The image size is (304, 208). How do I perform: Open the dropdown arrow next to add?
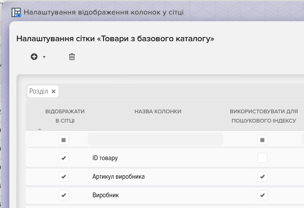(x=44, y=57)
